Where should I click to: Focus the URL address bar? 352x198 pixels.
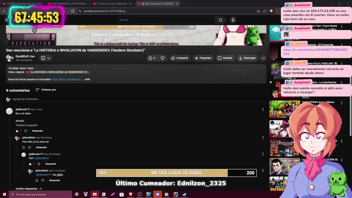pyautogui.click(x=168, y=11)
